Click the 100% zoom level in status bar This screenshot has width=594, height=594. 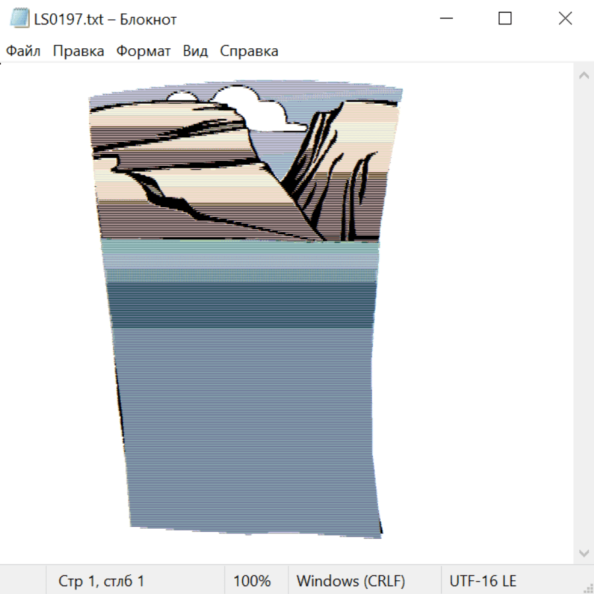252,581
